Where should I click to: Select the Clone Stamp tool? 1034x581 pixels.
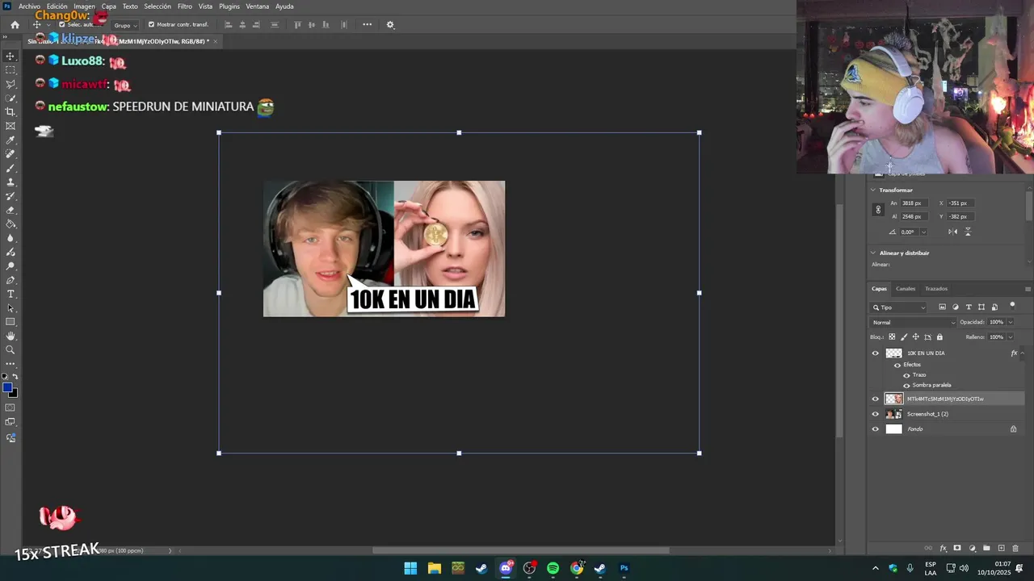pyautogui.click(x=11, y=182)
